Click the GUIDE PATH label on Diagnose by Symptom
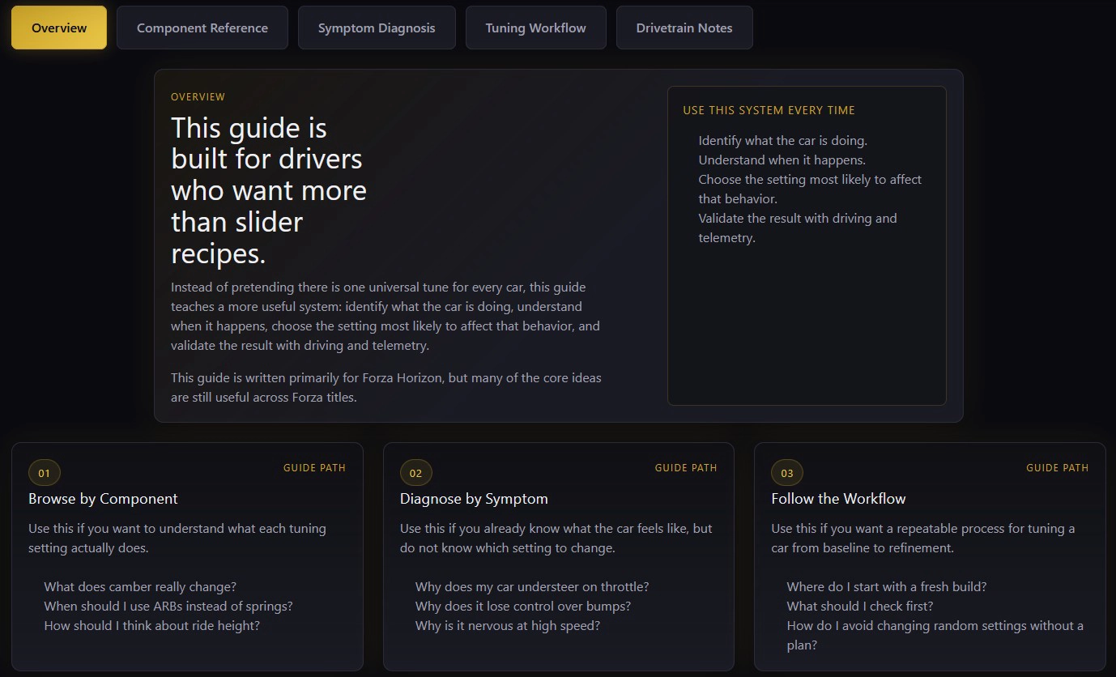Image resolution: width=1116 pixels, height=677 pixels. tap(686, 467)
